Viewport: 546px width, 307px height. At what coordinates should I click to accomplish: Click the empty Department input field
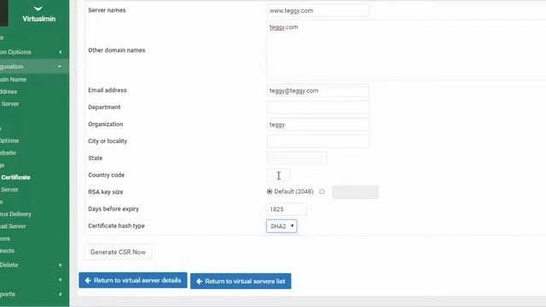317,107
